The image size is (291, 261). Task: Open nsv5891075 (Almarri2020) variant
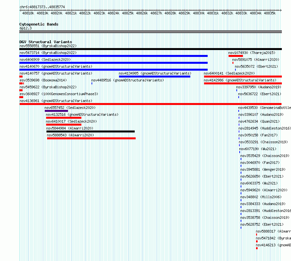[256, 60]
